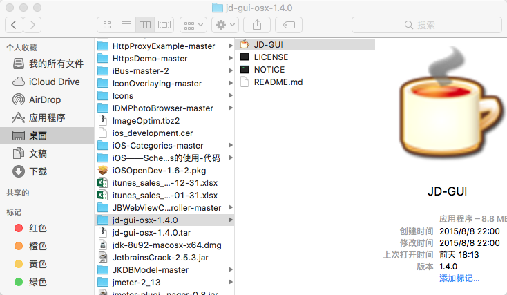The width and height of the screenshot is (507, 295).
Task: Select the Icons folder icon
Action: 103,96
